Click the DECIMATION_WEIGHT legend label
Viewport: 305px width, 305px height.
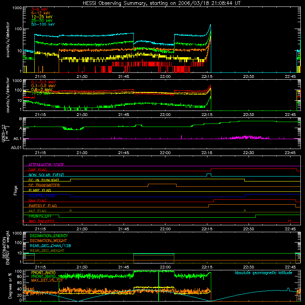[48, 241]
